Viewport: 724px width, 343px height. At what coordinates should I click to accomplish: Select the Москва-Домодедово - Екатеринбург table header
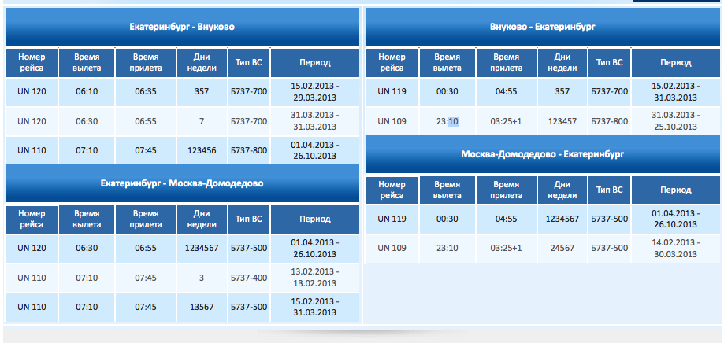pyautogui.click(x=542, y=154)
